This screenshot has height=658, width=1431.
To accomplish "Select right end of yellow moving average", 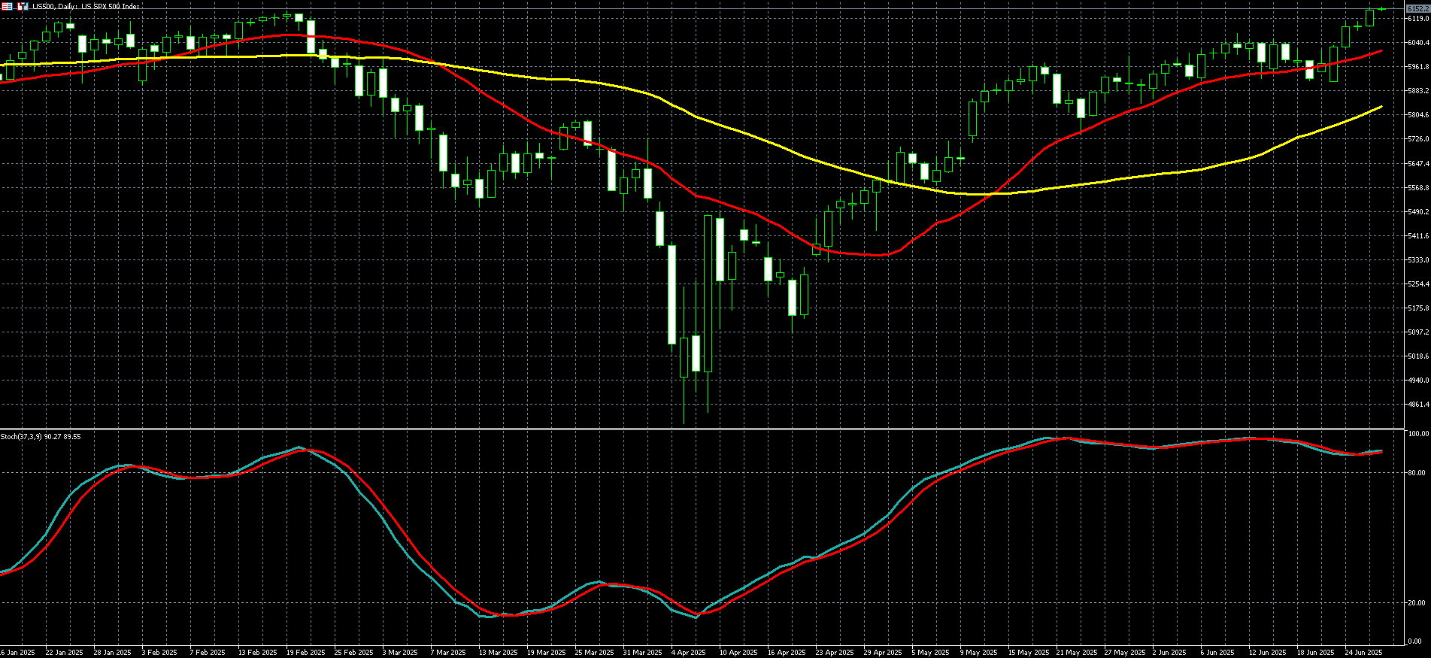I will point(1381,107).
